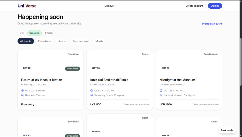The width and height of the screenshot is (242, 137).
Task: Click the location pin beside University Sports Complex
Action: 92,95
